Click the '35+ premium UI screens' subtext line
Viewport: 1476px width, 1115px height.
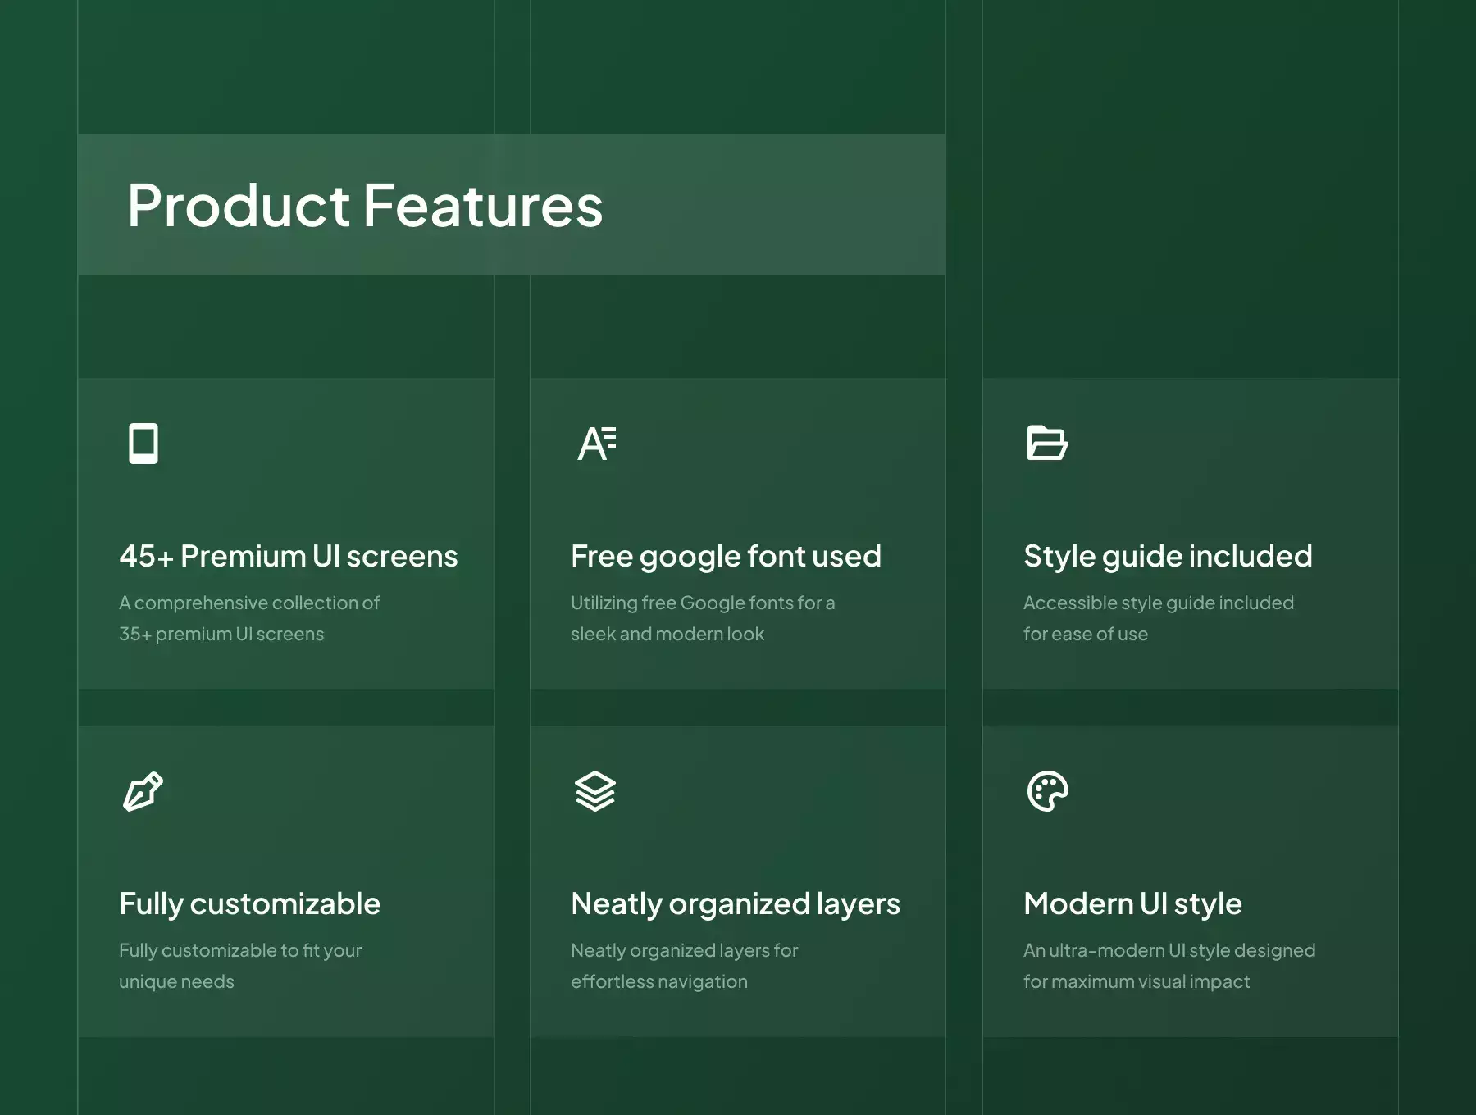click(221, 634)
